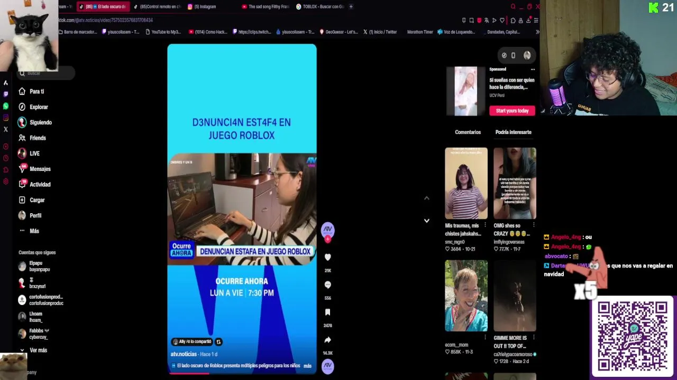The image size is (677, 380).
Task: Follow atv.noticias with the red plus badge
Action: click(x=328, y=240)
